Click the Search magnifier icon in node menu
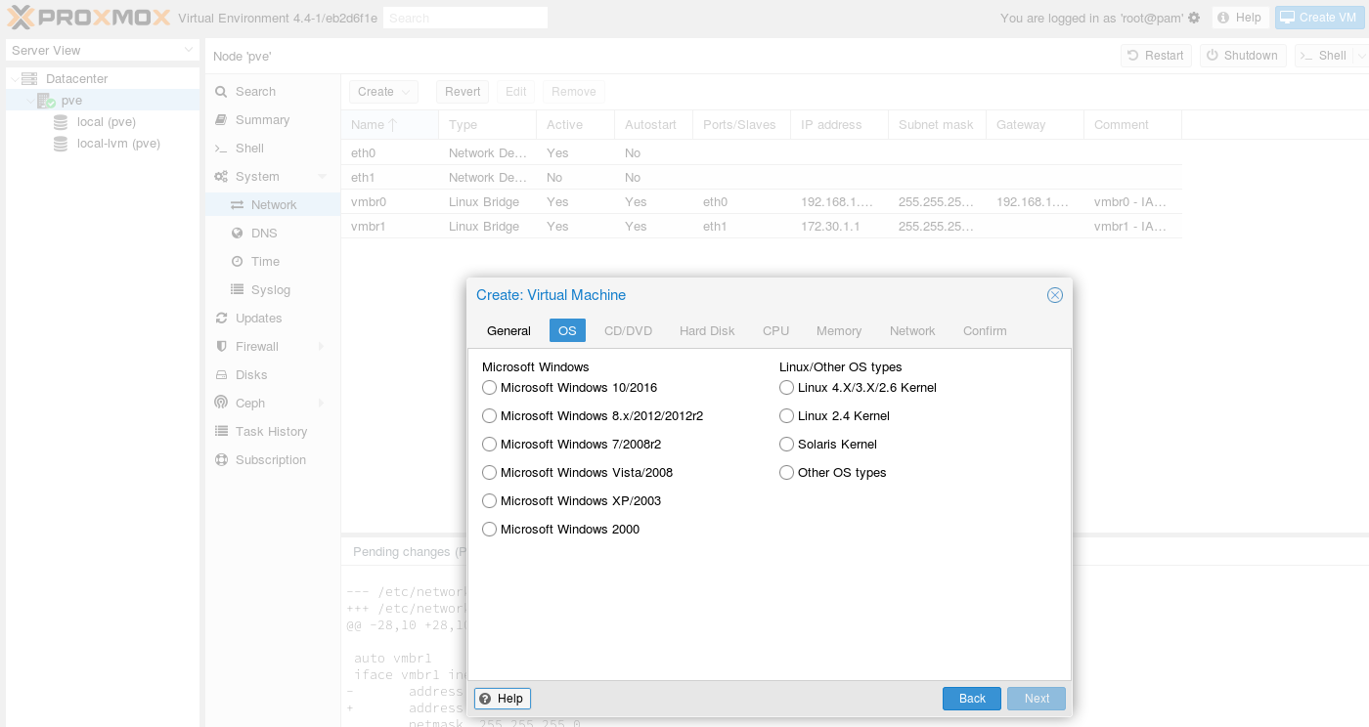The width and height of the screenshot is (1369, 727). point(221,92)
